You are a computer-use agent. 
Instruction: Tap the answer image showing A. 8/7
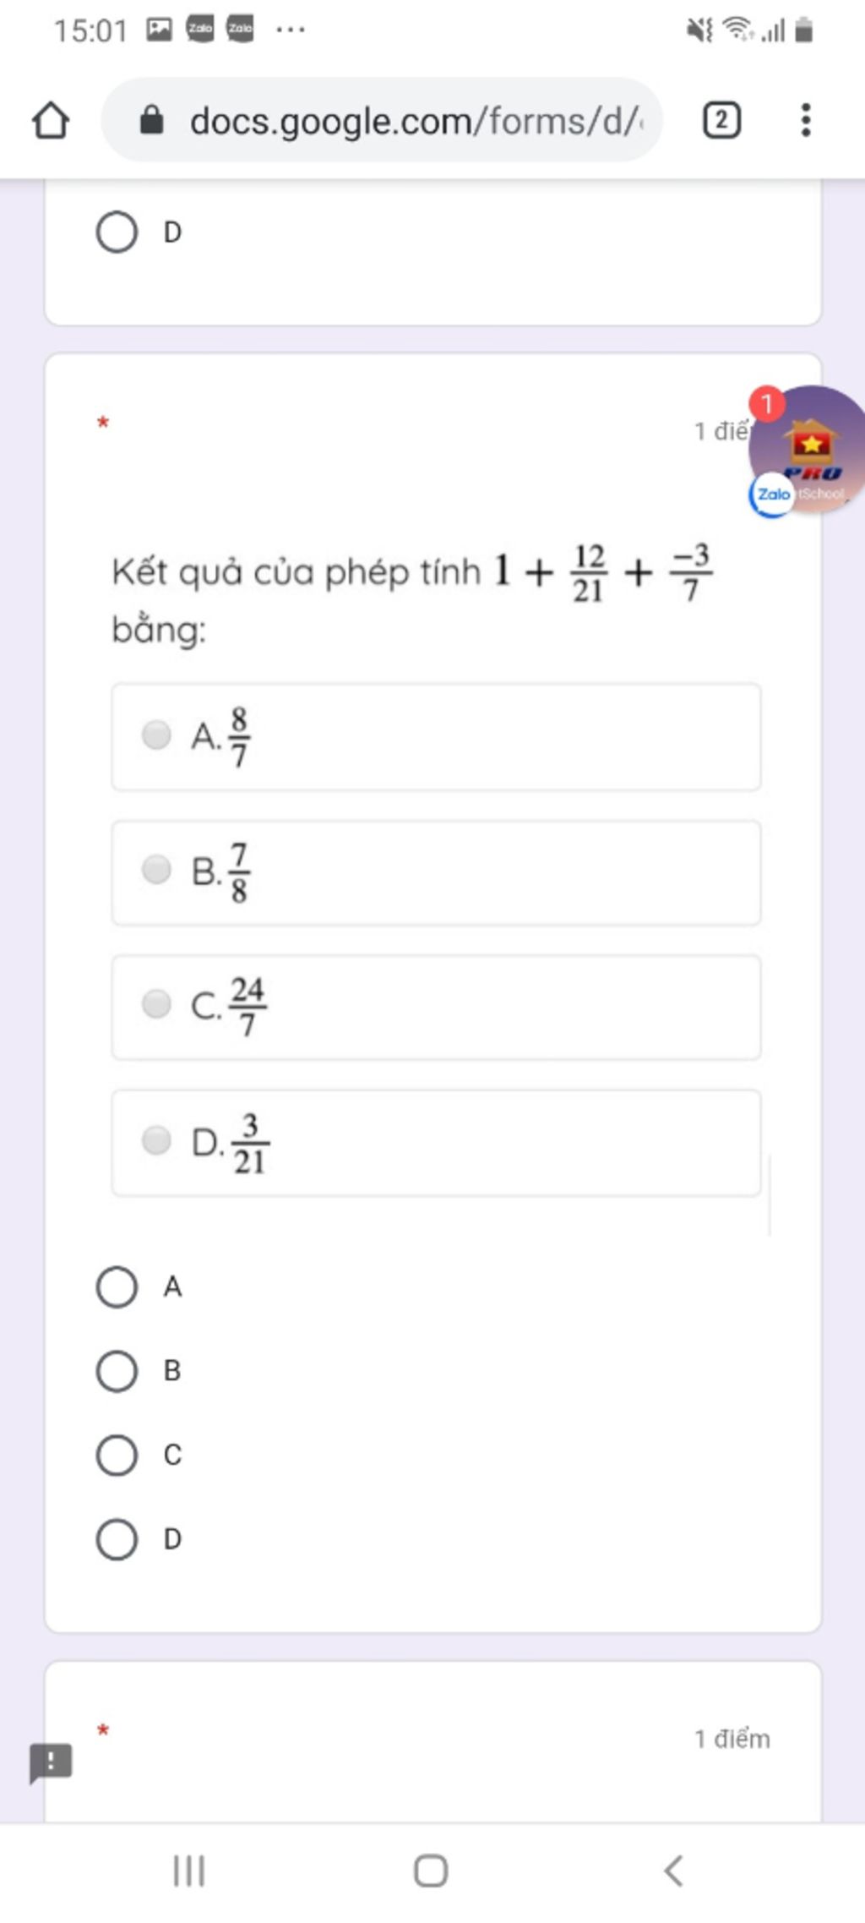[436, 737]
